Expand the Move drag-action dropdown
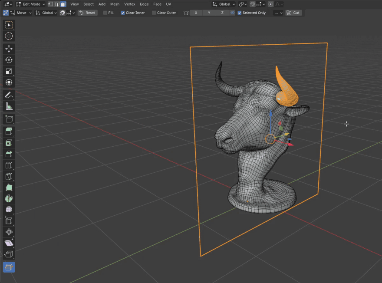The image size is (382, 283). point(21,13)
